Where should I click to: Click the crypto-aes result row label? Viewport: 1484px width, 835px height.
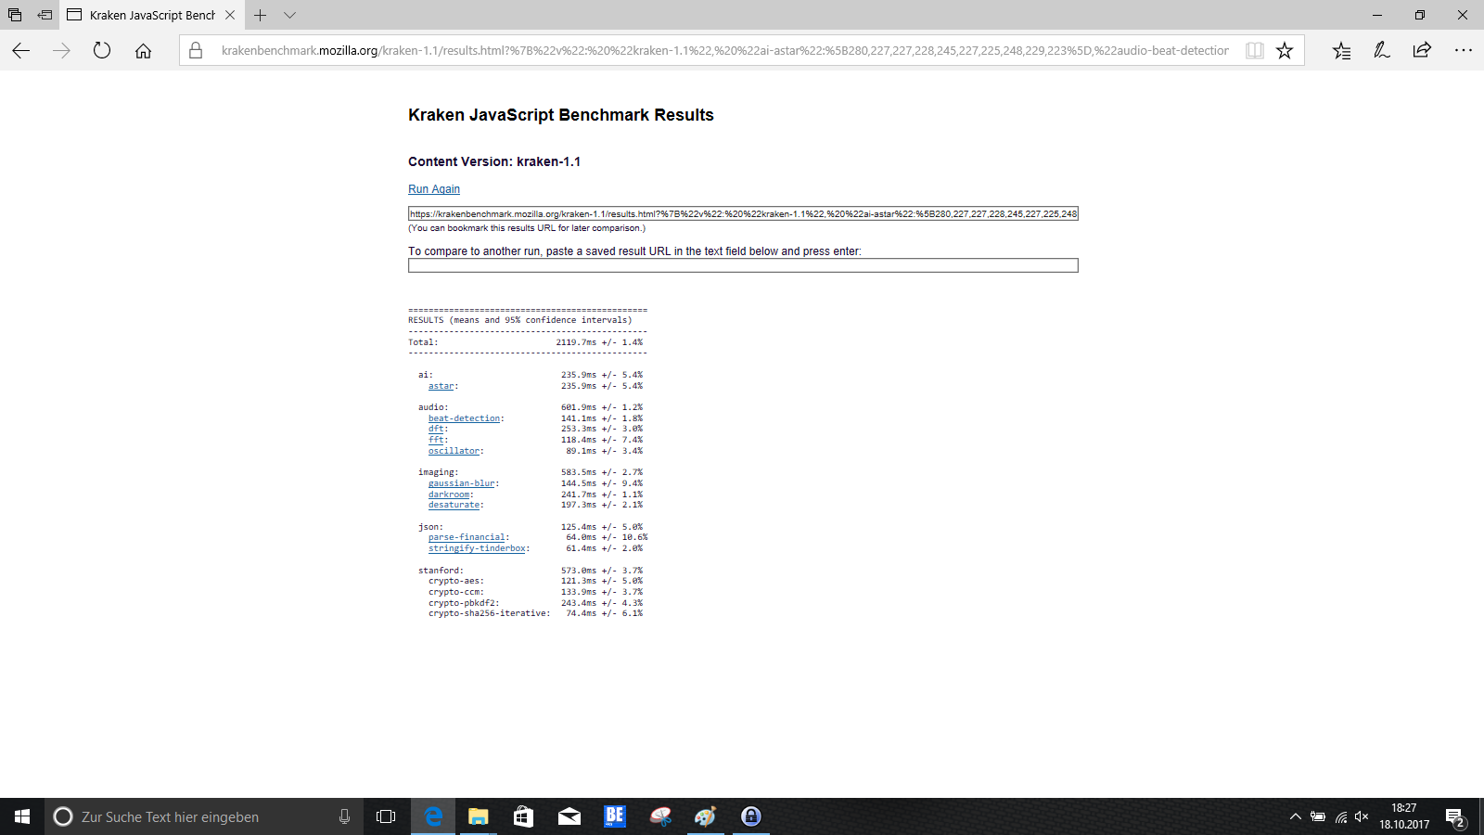[456, 581]
